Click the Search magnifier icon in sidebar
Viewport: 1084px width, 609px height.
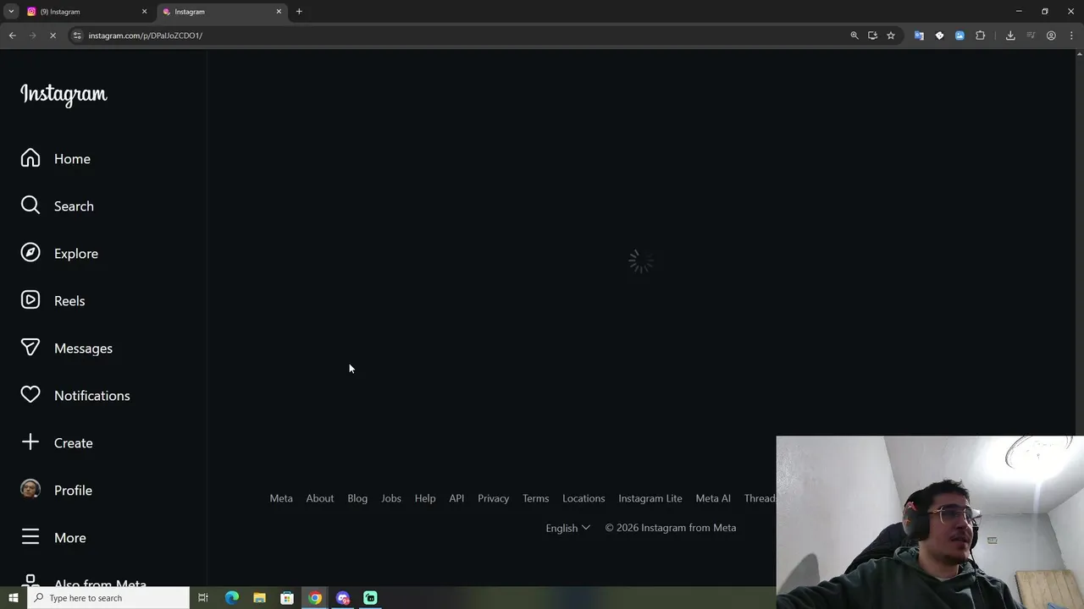30,206
